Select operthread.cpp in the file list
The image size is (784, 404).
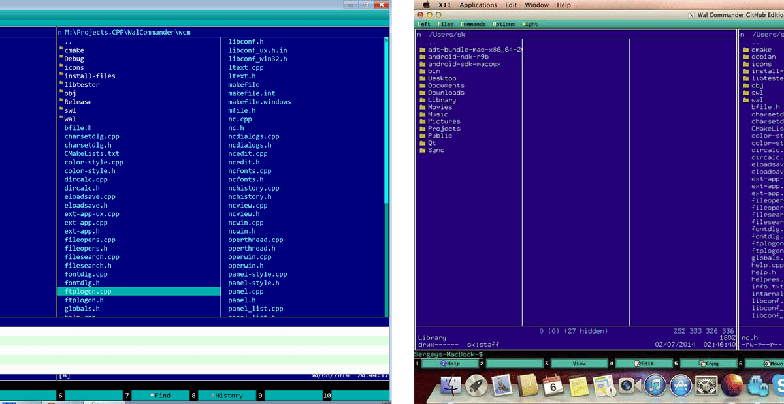coord(255,240)
